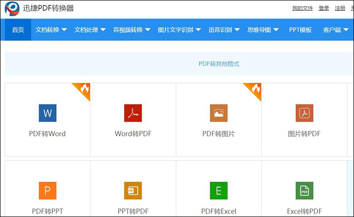Open the PPT转PDF slide icon
Screen dimensions: 354x217
coord(133,190)
